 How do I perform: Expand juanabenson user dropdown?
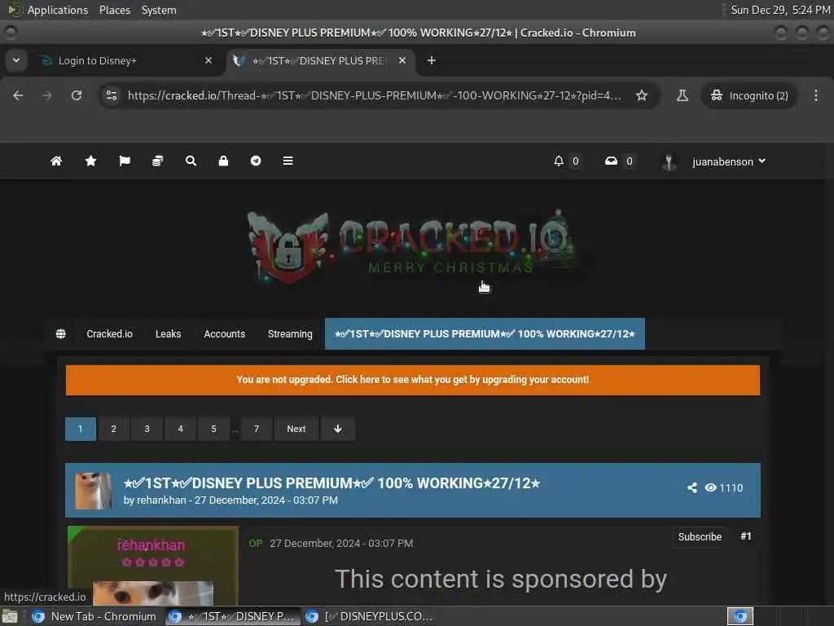pos(729,161)
